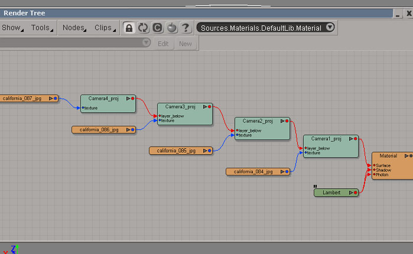Select the Camera3_proj node title
The image size is (413, 254).
(x=180, y=106)
